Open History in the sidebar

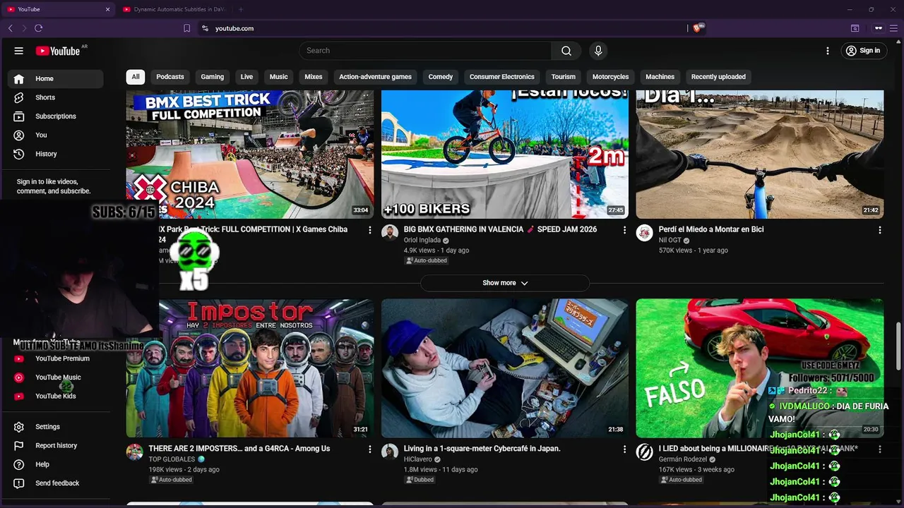point(55,154)
